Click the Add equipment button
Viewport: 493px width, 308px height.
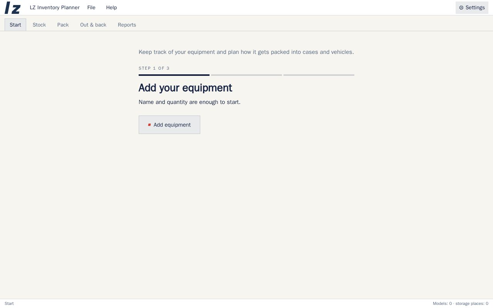pos(169,125)
